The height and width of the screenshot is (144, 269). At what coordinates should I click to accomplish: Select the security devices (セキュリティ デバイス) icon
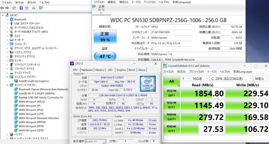pos(12,56)
